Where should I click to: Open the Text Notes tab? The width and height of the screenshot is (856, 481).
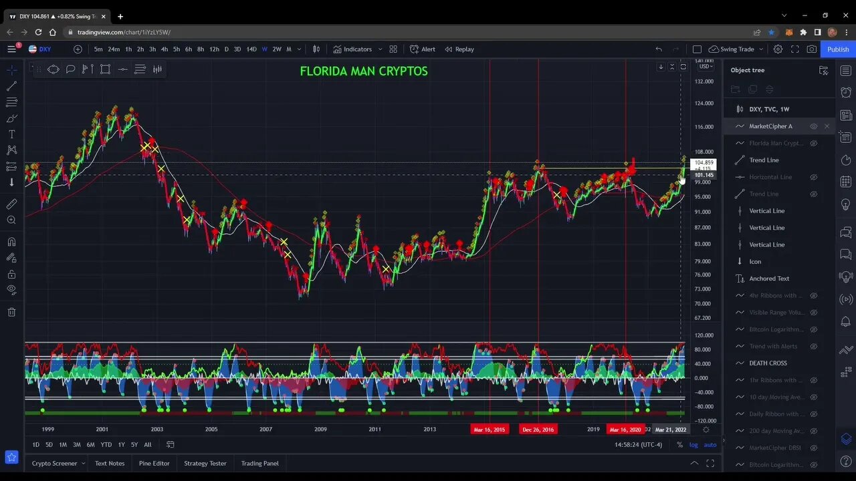110,463
